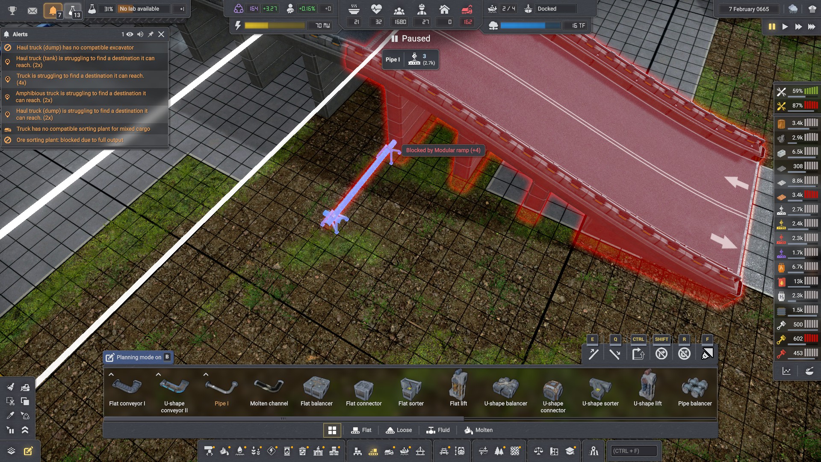Viewport: 821px width, 462px height.
Task: Switch to the Molten transports tab
Action: coord(478,430)
